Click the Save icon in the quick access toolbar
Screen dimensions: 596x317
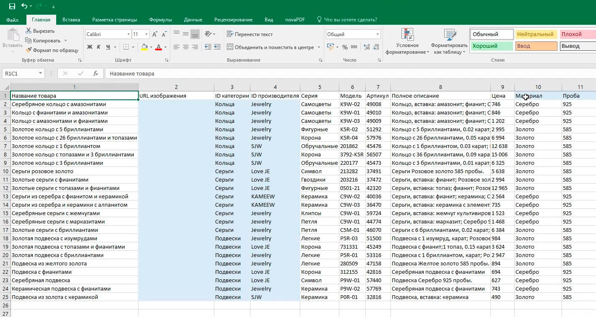point(12,6)
